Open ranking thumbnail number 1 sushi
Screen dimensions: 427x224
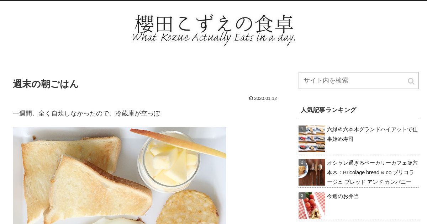[312, 139]
